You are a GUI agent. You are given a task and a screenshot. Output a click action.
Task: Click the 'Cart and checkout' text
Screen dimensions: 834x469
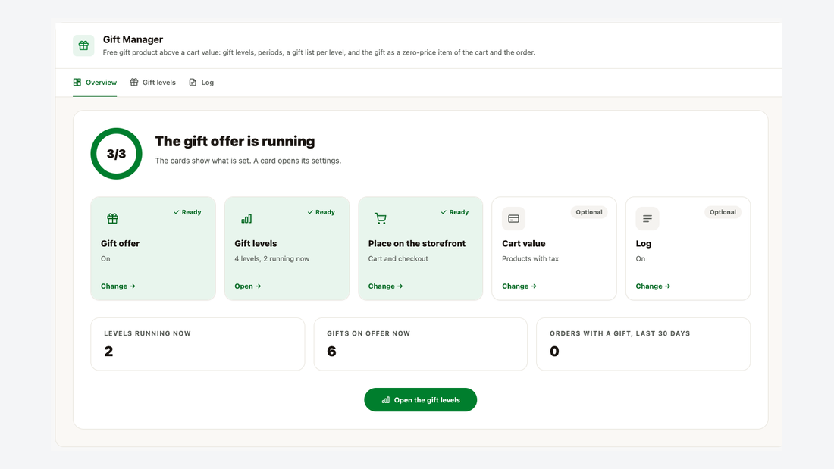[x=398, y=259]
